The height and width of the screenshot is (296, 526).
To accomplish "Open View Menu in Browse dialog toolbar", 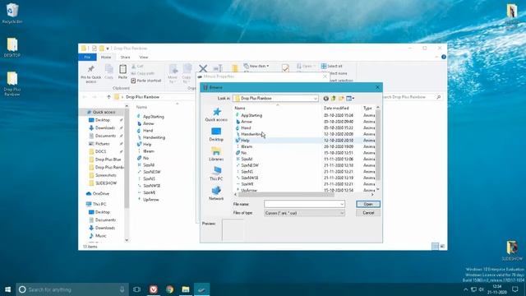I will click(350, 99).
